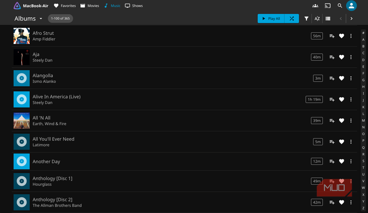Go to the previous page of albums

[x=341, y=19]
